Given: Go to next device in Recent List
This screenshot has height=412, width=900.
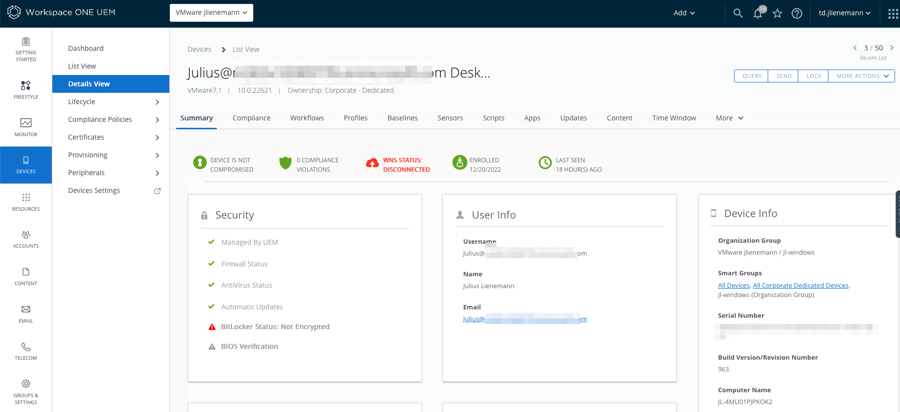Looking at the screenshot, I should (892, 48).
